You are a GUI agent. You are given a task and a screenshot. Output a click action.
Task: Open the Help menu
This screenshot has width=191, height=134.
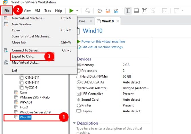(59, 11)
